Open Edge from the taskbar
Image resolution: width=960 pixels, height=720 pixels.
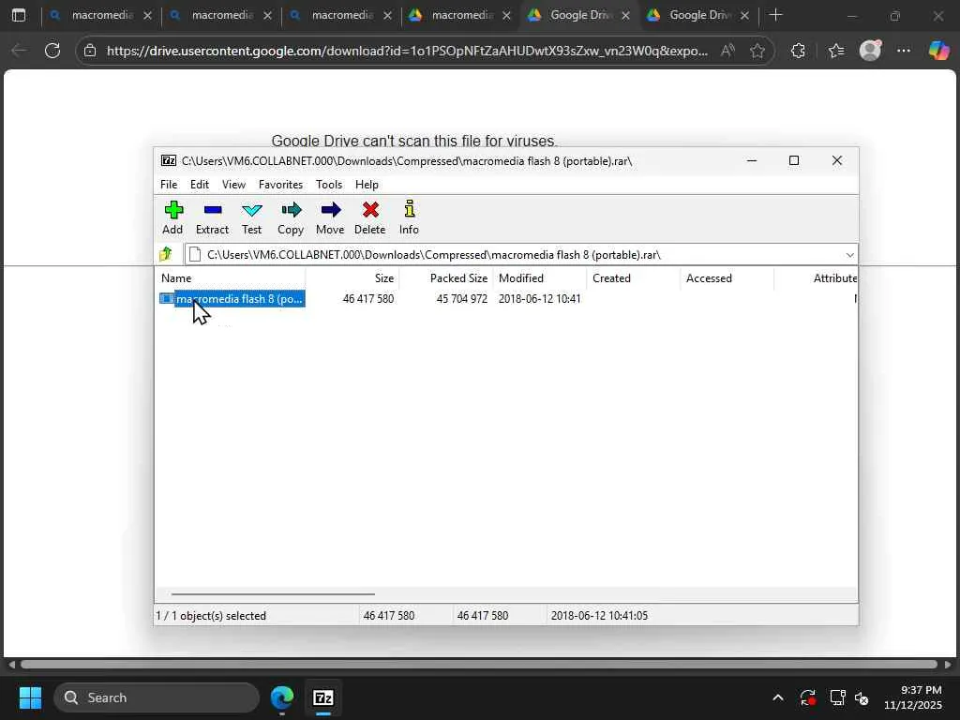(281, 697)
